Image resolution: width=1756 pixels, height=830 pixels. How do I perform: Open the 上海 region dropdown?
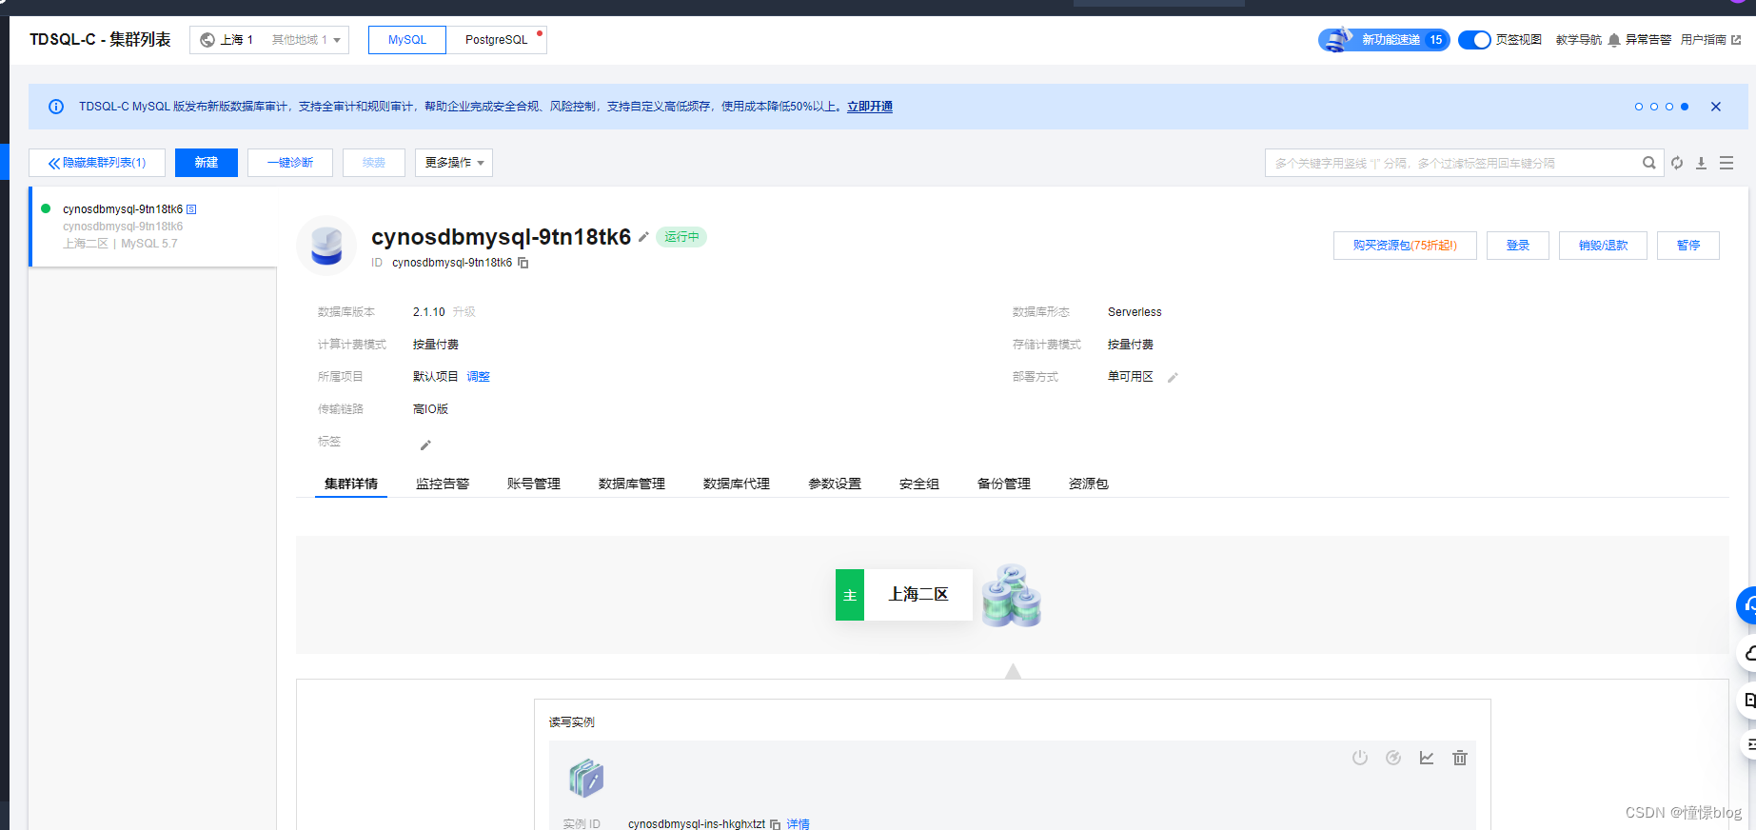pyautogui.click(x=269, y=40)
